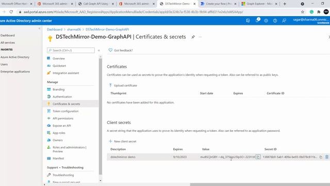Image resolution: width=330 pixels, height=186 pixels.
Task: Open Dashboard in left navigation
Action: pos(8,36)
